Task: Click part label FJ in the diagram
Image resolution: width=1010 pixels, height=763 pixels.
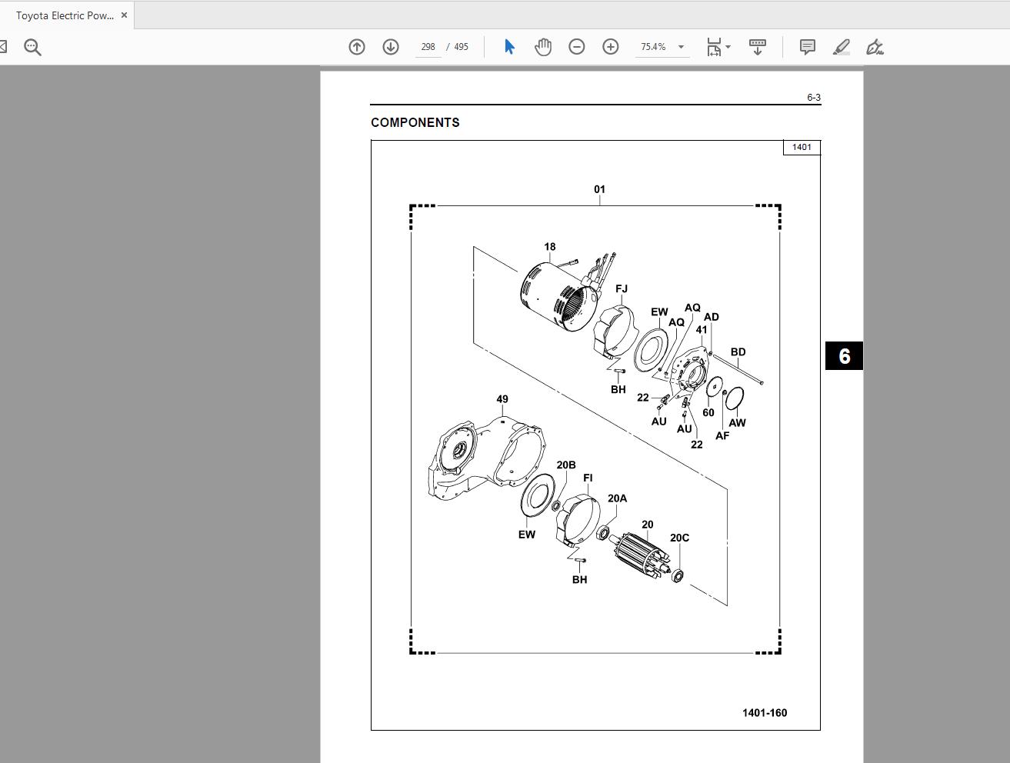Action: tap(622, 289)
